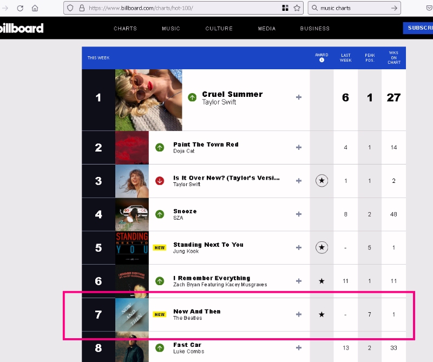Click the address bar URL field
433x362 pixels.
pyautogui.click(x=182, y=8)
